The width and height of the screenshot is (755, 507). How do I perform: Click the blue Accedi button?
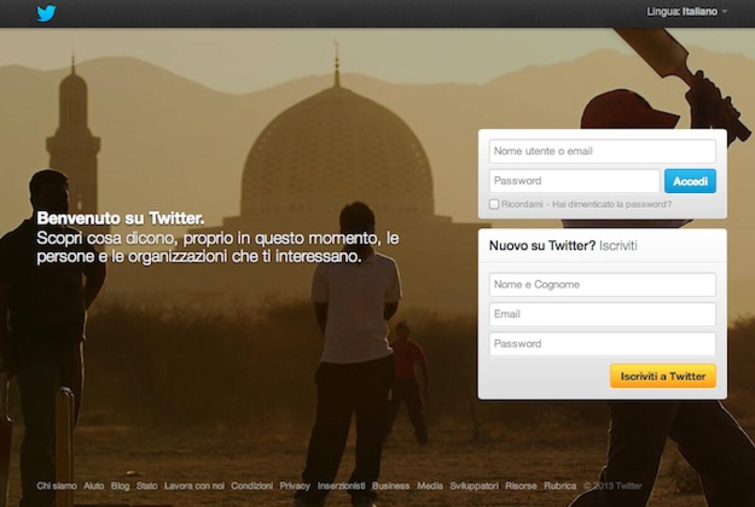pyautogui.click(x=690, y=181)
